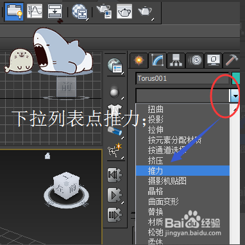This screenshot has height=245, width=245.
Task: Open the object color swatch
Action: 236,78
